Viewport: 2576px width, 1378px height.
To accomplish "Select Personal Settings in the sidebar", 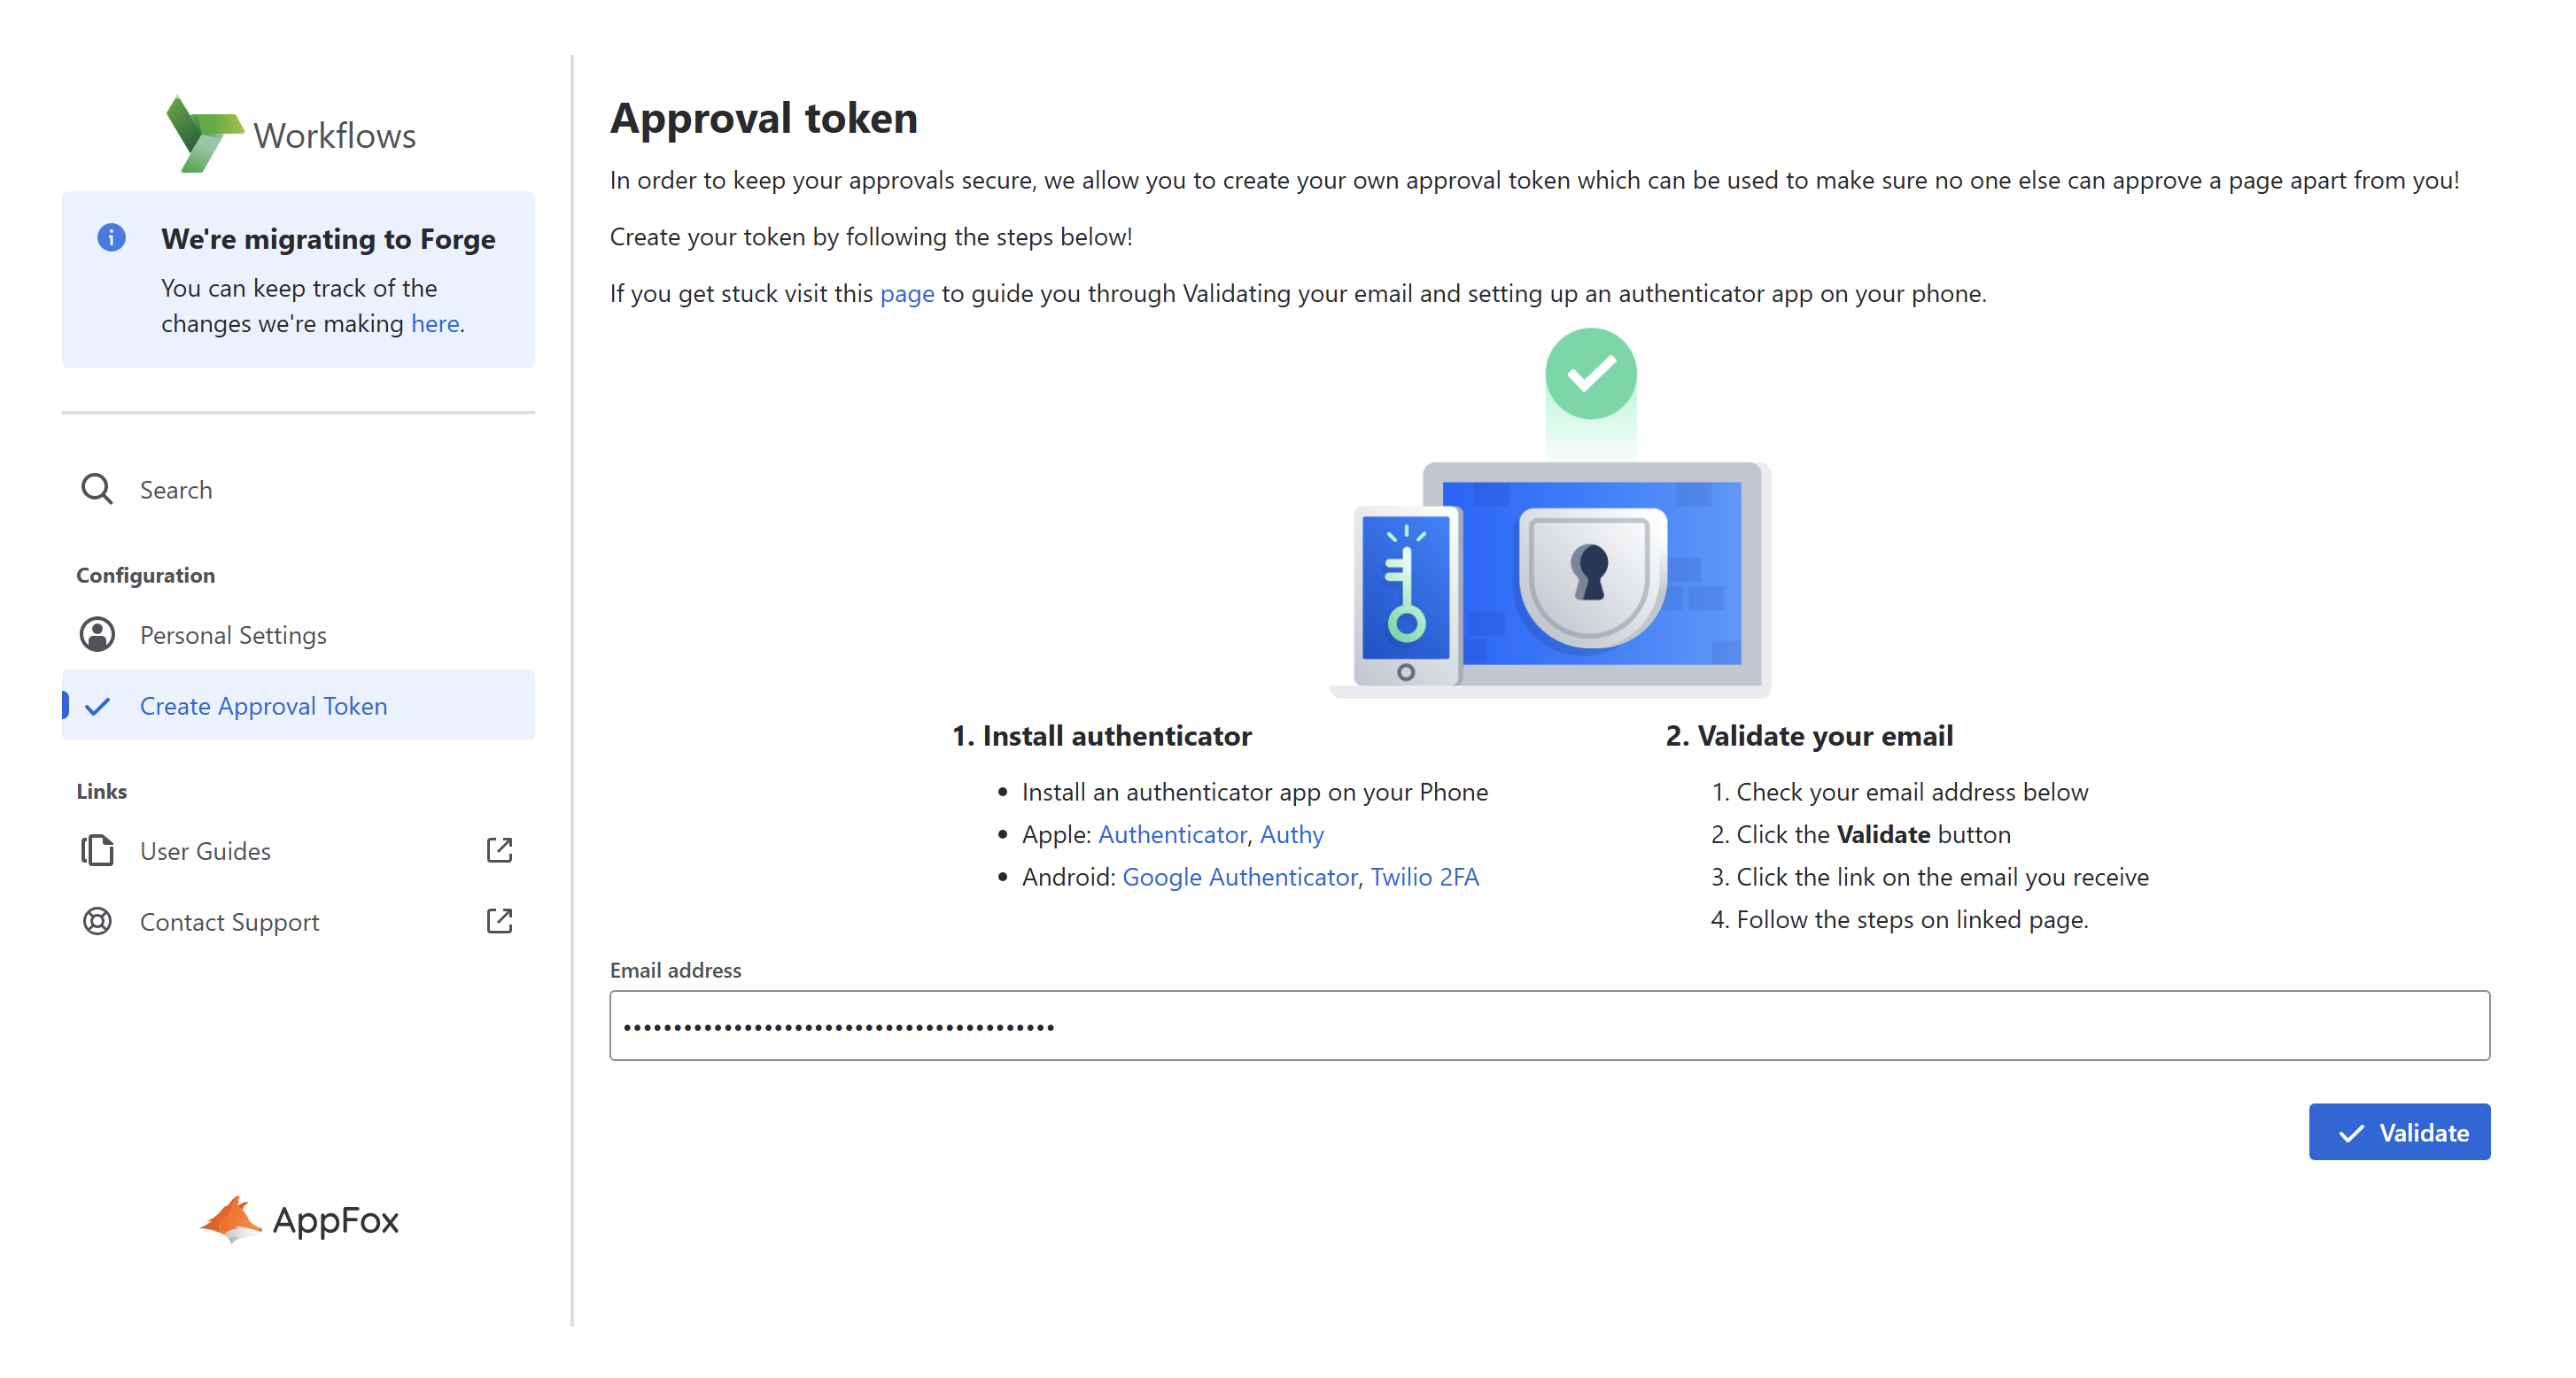I will point(233,634).
